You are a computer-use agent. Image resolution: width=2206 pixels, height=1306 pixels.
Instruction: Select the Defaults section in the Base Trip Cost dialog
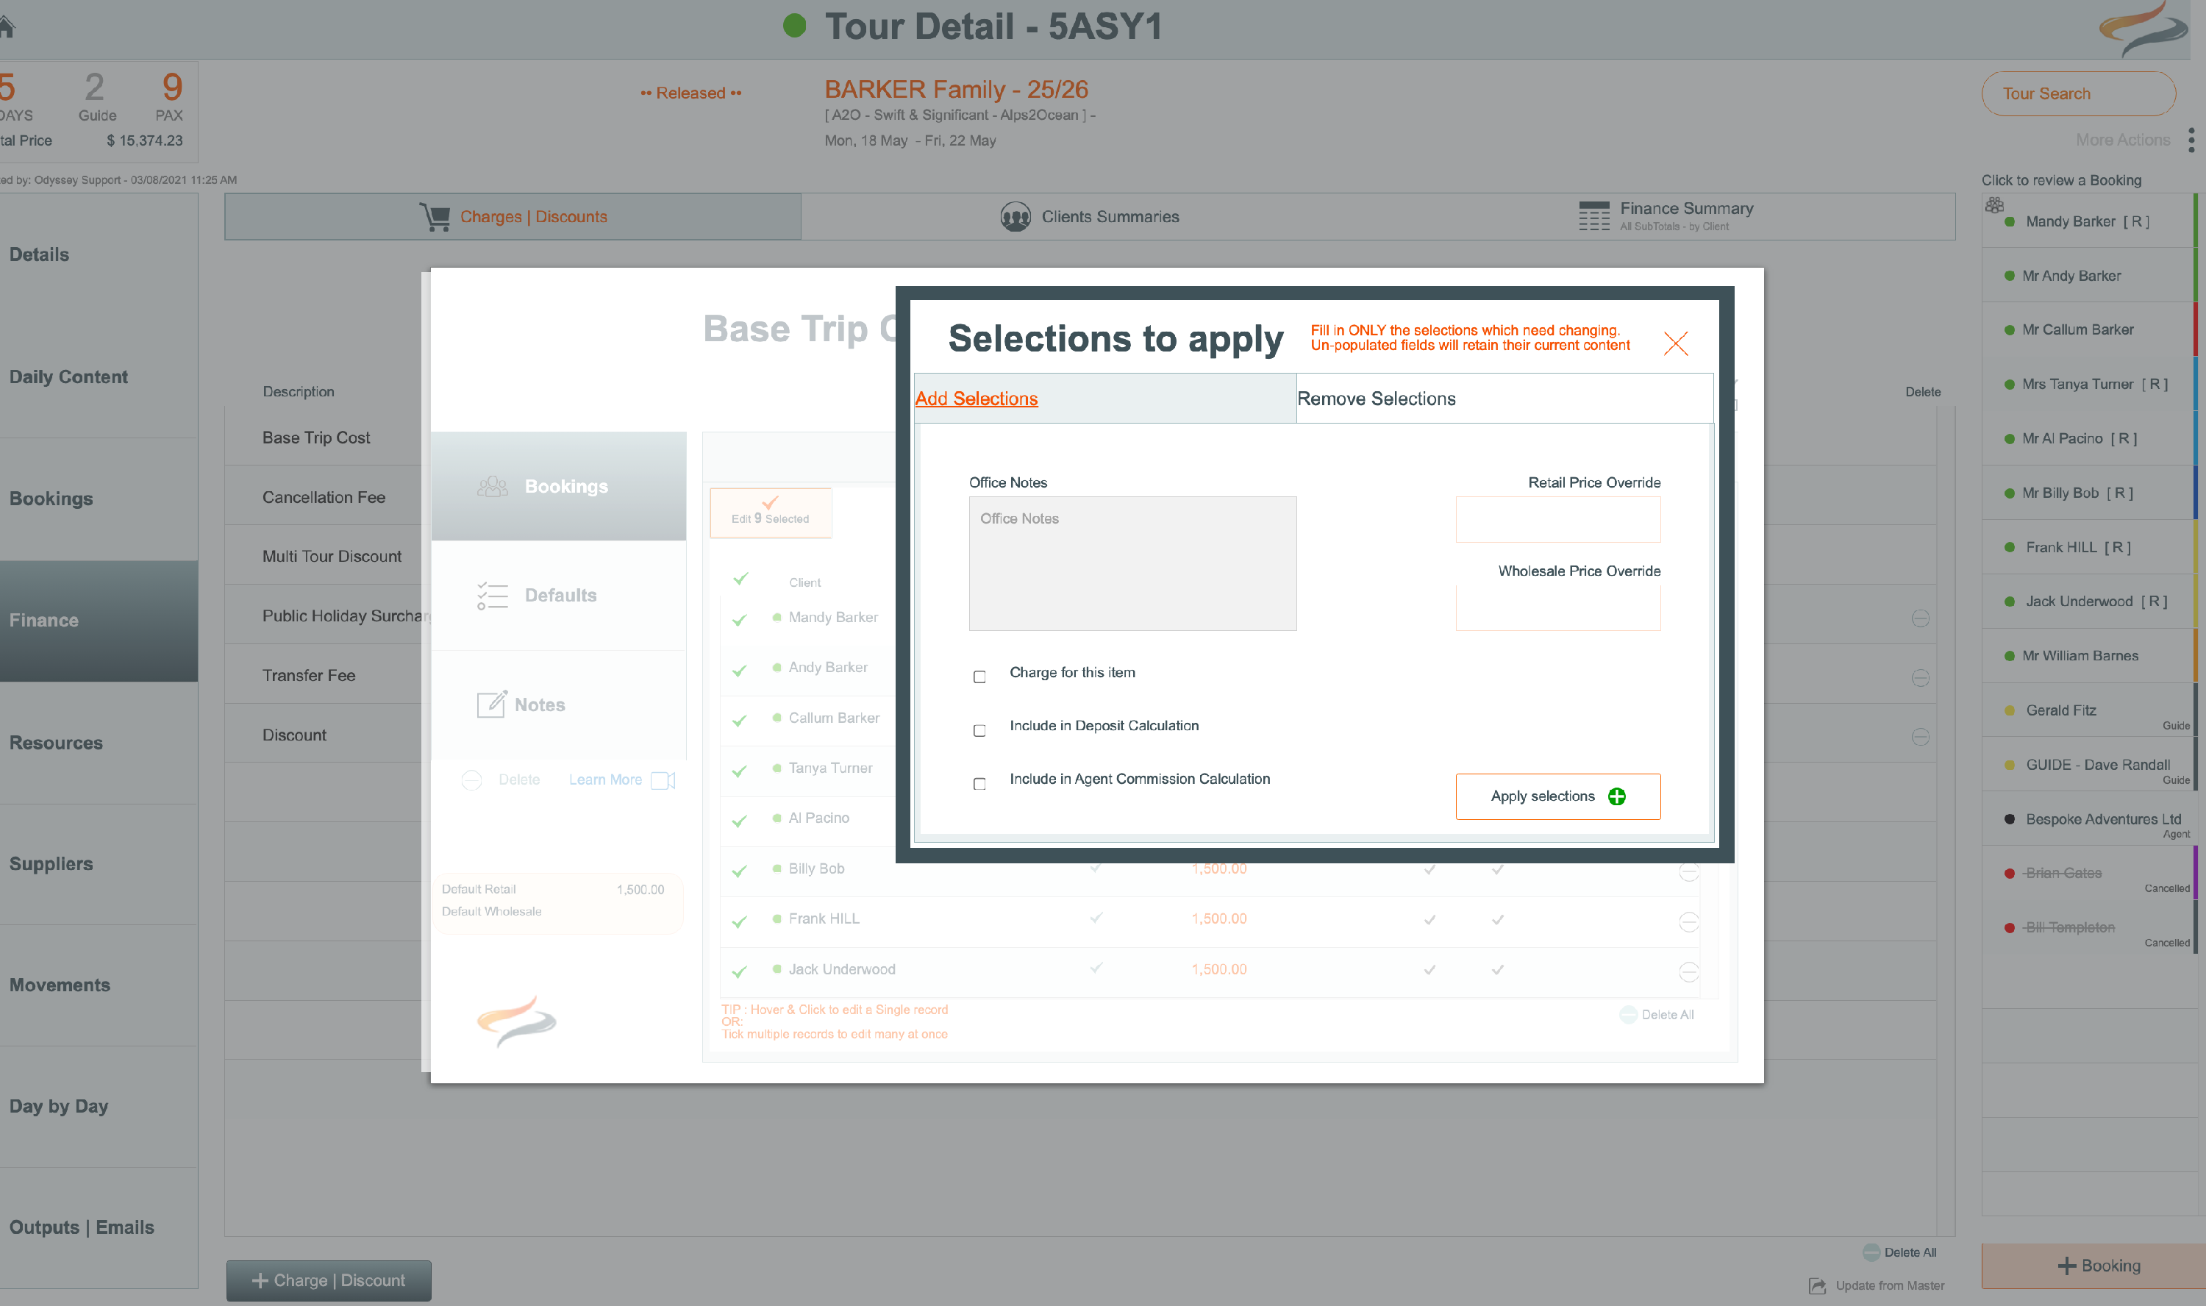pos(558,595)
